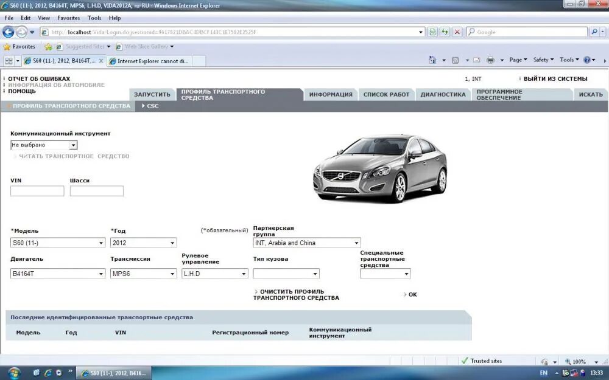The height and width of the screenshot is (380, 609).
Task: Show hidden tray icons arrow
Action: tap(557, 373)
